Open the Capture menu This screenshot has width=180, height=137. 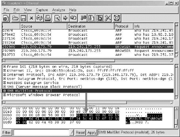pos(42,10)
